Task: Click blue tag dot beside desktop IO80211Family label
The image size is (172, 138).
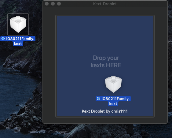Action: [x=3, y=39]
